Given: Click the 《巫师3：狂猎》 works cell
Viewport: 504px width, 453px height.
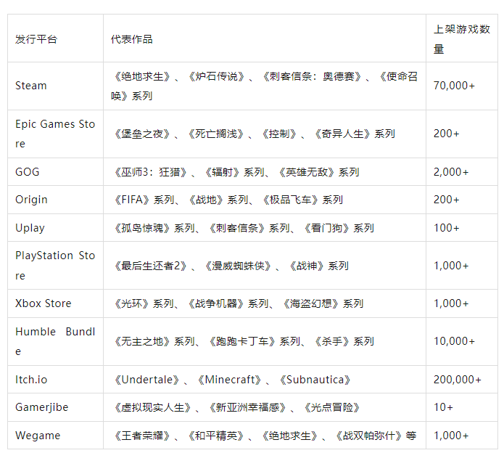Looking at the screenshot, I should tap(265, 172).
